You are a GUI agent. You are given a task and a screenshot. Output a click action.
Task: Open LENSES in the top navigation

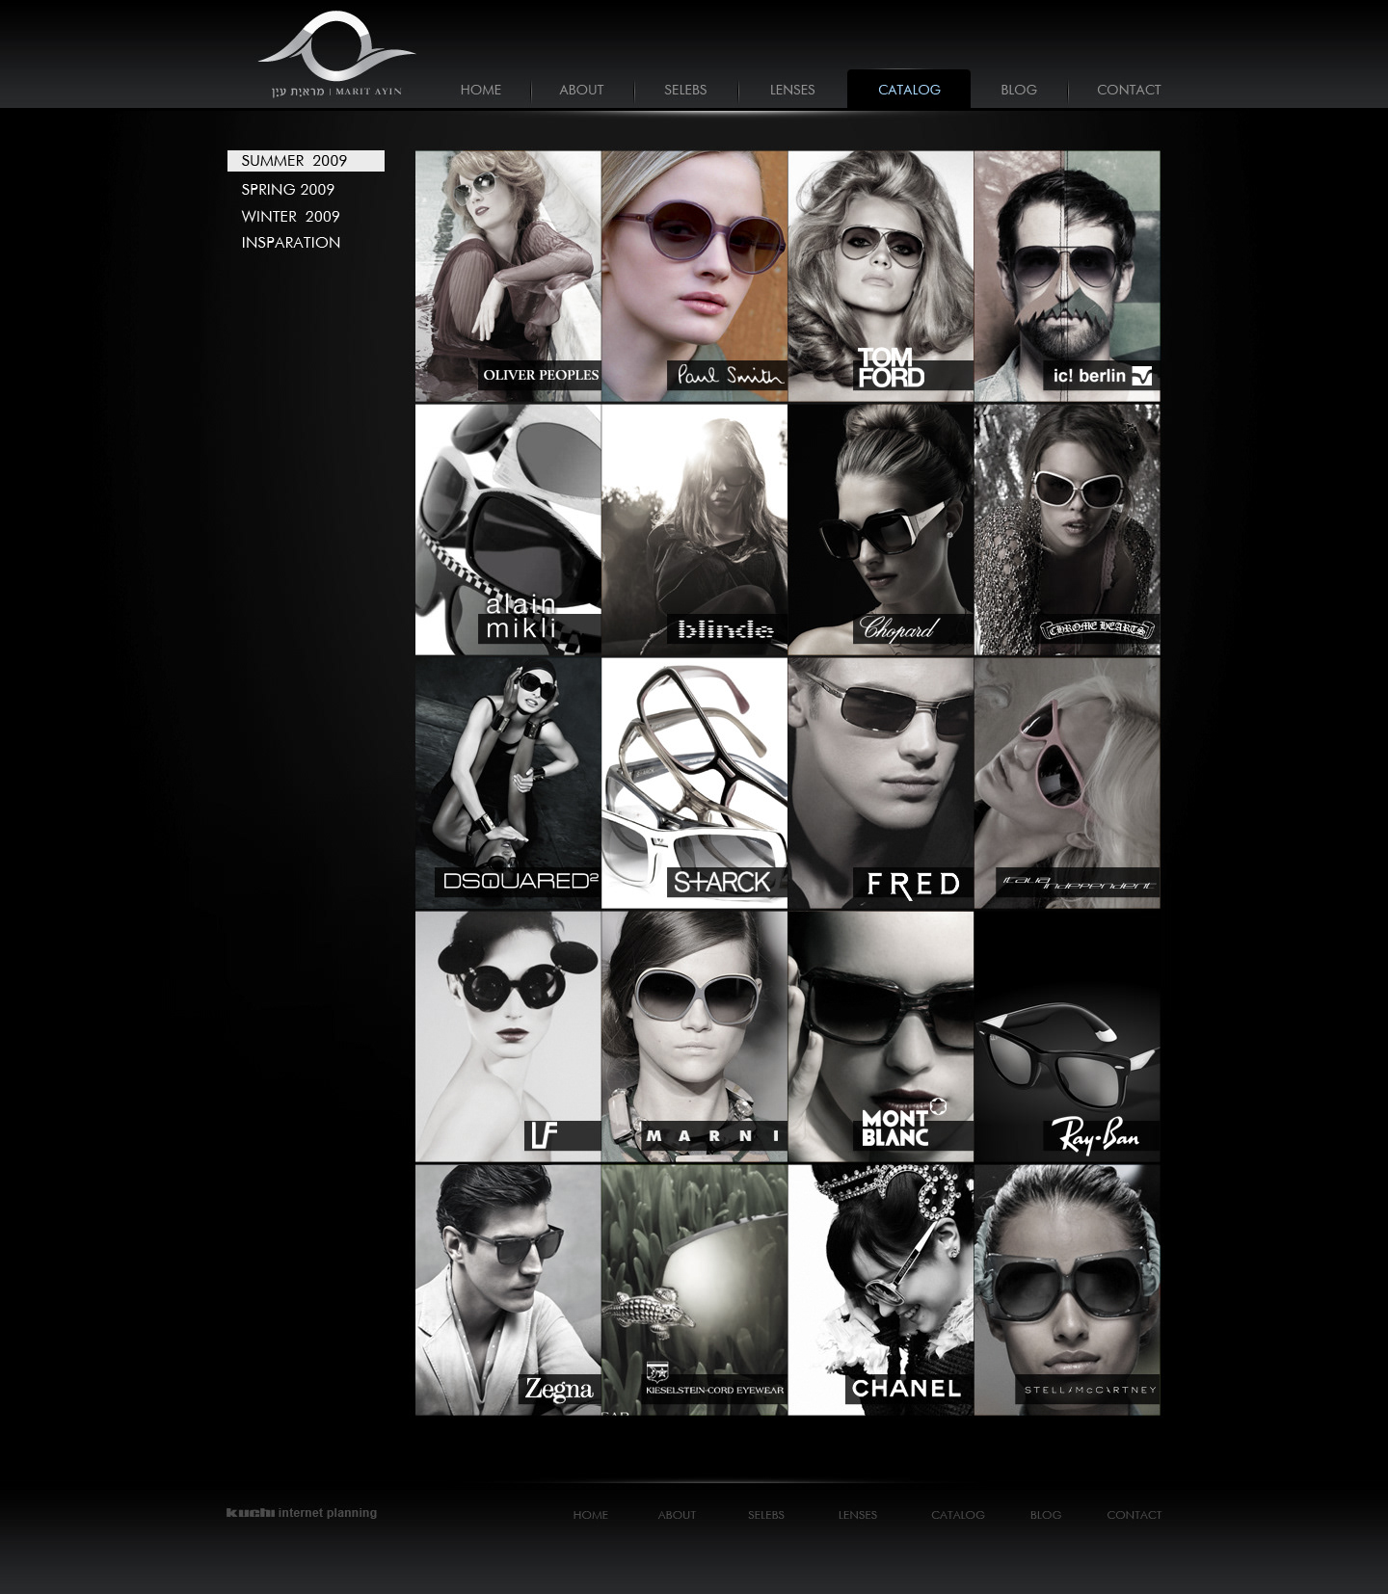coord(792,90)
